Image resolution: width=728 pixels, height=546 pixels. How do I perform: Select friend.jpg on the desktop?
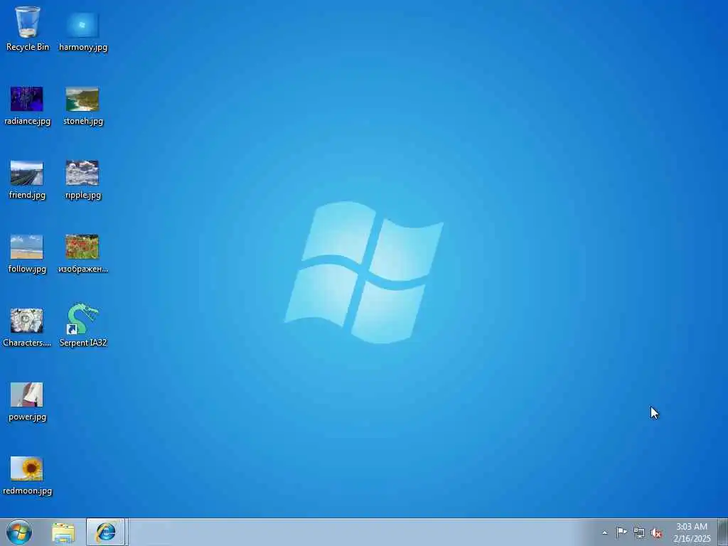[x=27, y=179]
